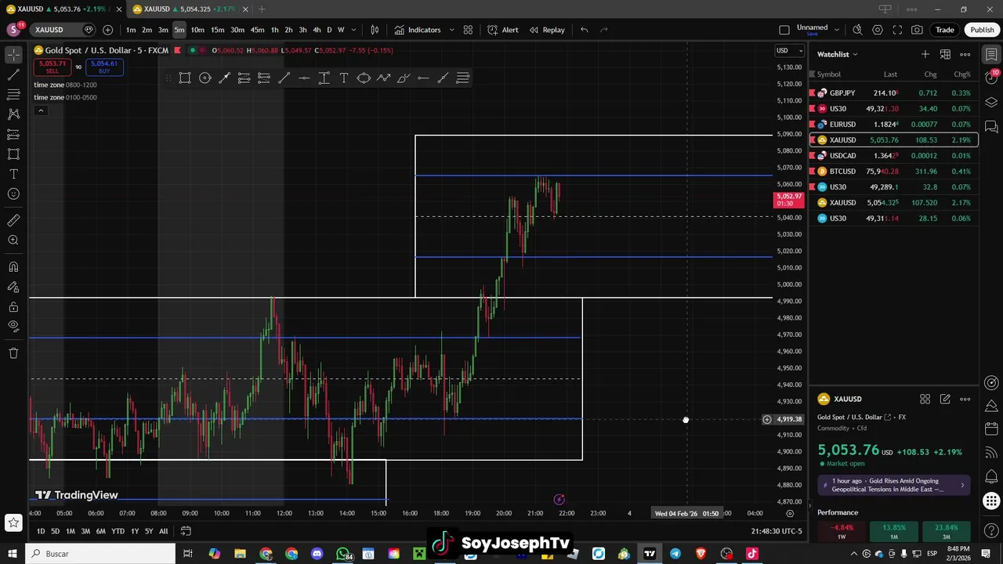Click the red SELL price button
This screenshot has height=564, width=1003.
(52, 67)
